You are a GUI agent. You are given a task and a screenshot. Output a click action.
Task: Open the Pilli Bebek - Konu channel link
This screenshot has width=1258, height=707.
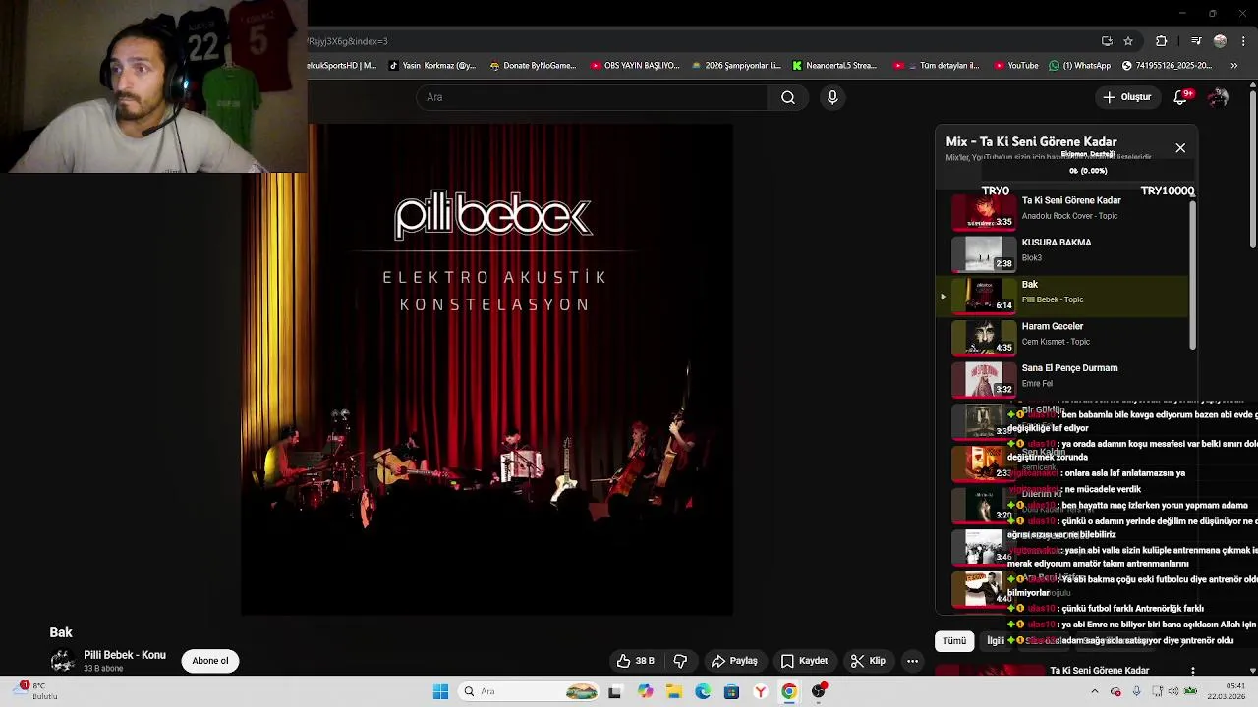pos(125,655)
